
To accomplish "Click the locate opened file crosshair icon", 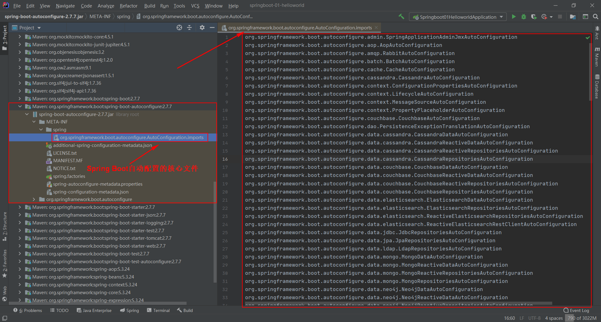I will pyautogui.click(x=179, y=28).
